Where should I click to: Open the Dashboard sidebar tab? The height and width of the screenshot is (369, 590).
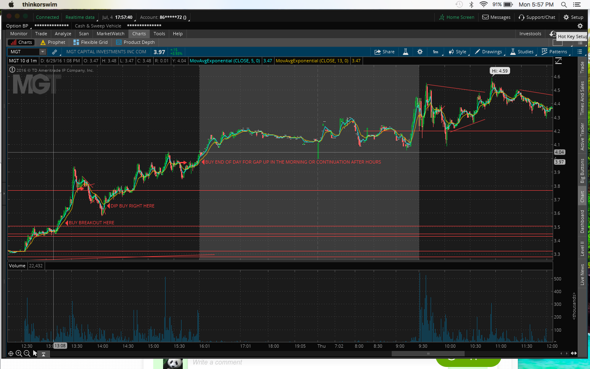(582, 222)
